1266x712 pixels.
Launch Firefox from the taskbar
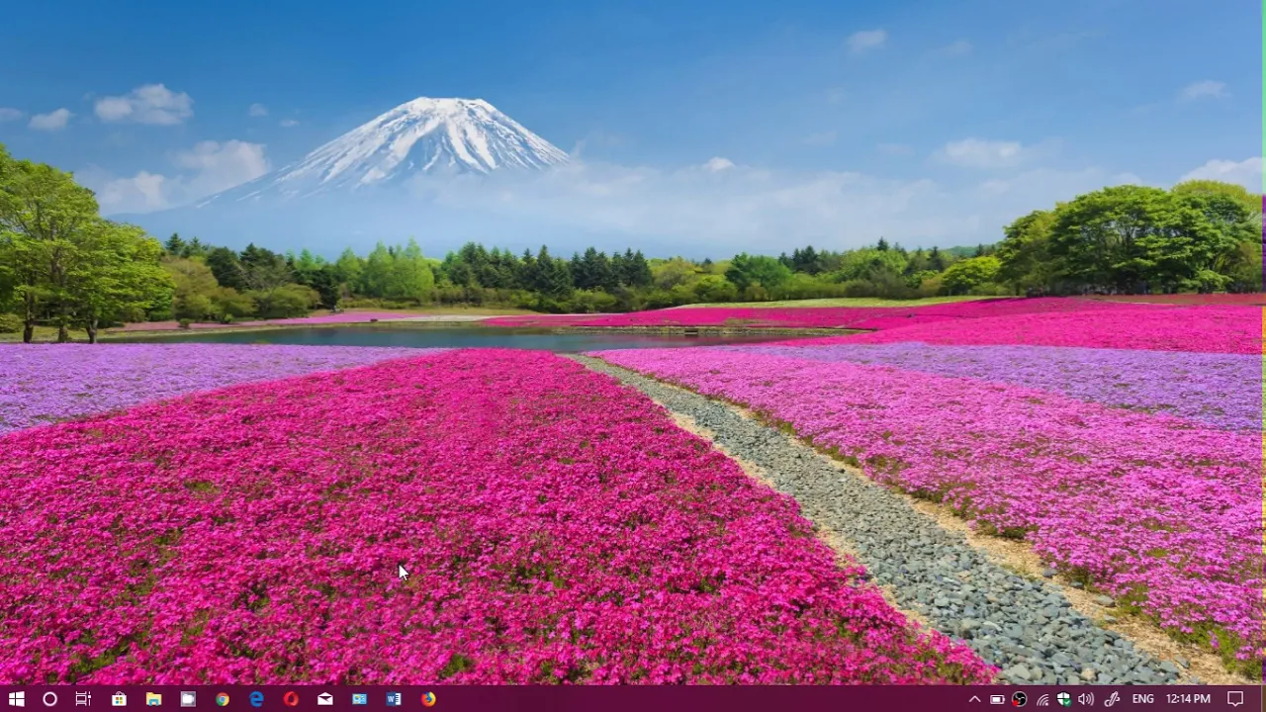(x=428, y=699)
